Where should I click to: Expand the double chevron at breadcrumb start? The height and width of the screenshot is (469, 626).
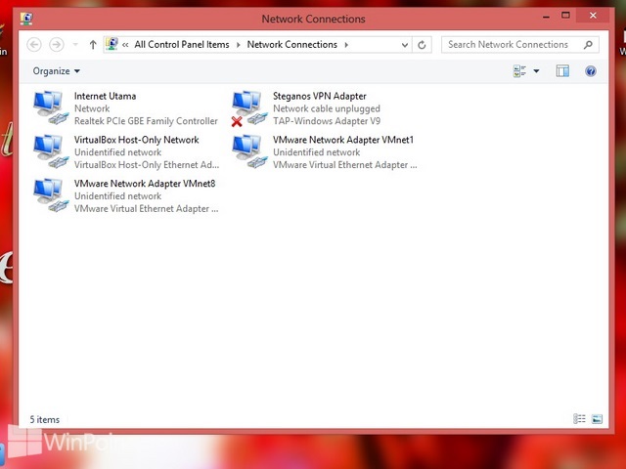(125, 45)
